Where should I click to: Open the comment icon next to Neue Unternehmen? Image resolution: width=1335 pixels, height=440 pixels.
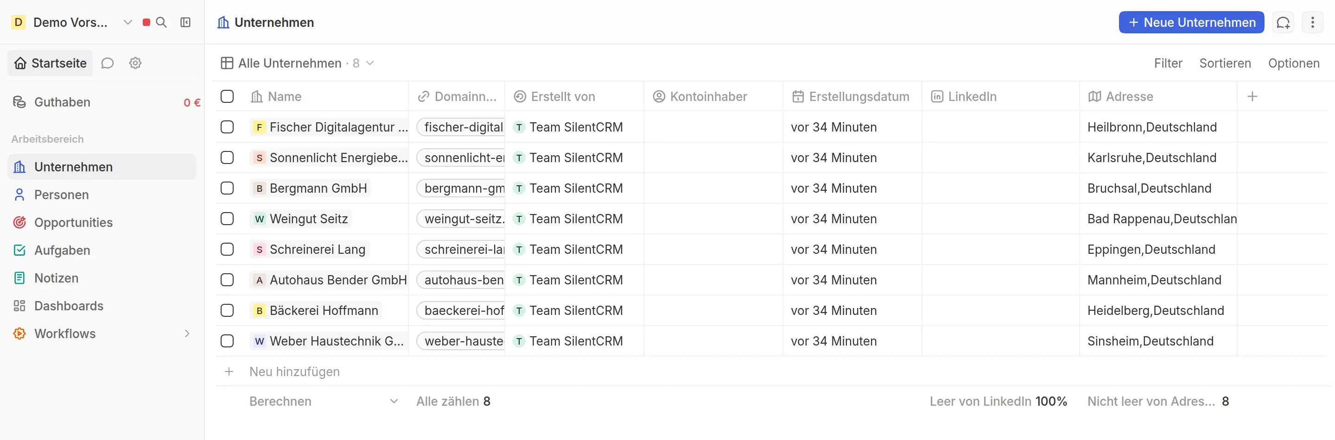tap(1283, 22)
